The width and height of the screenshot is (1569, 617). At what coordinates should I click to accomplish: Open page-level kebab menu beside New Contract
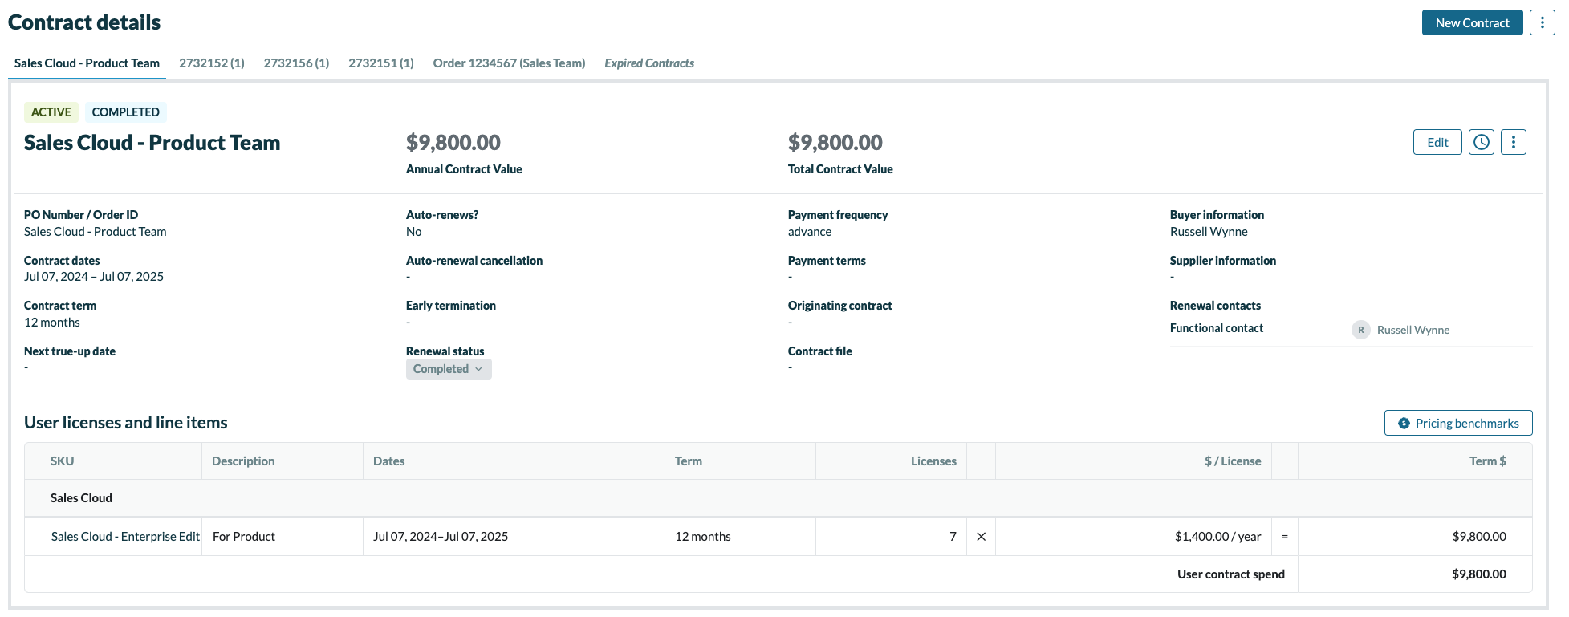coord(1542,22)
